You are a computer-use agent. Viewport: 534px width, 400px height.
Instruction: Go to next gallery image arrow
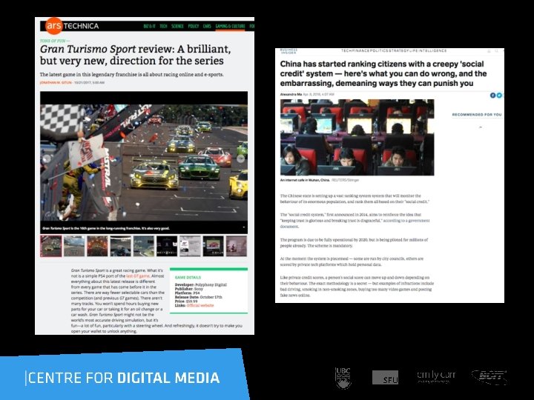tap(241, 159)
